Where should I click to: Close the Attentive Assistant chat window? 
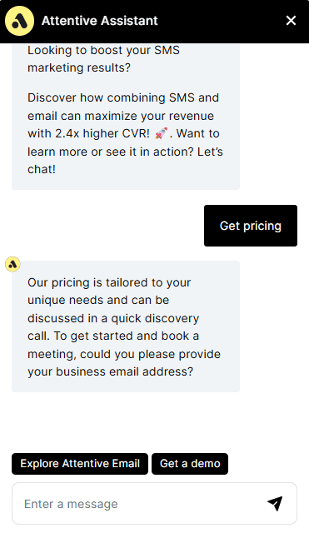click(291, 21)
